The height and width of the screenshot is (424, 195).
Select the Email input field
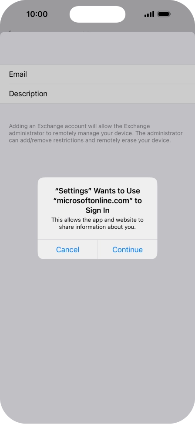click(97, 74)
